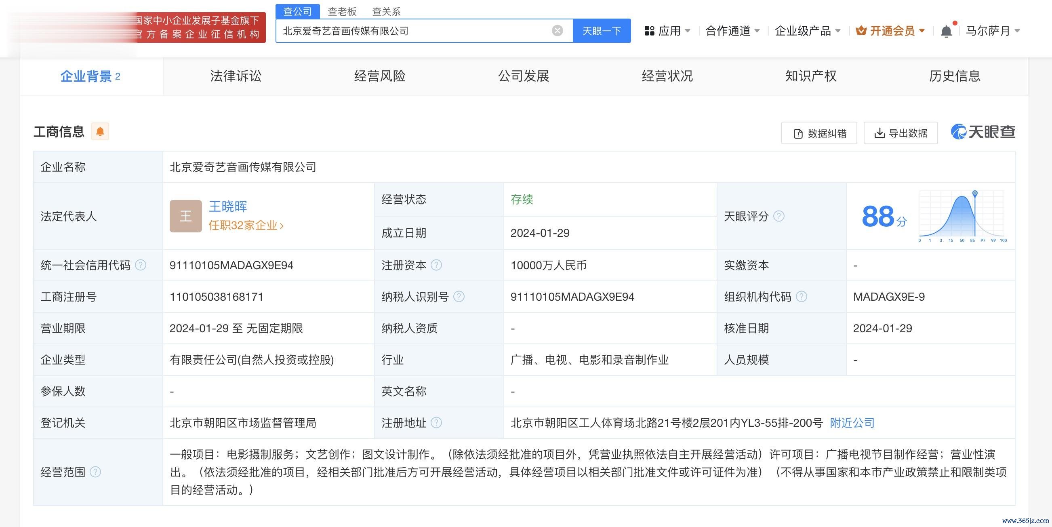Switch to the 查公司 search tab
Image resolution: width=1052 pixels, height=527 pixels.
click(x=297, y=11)
